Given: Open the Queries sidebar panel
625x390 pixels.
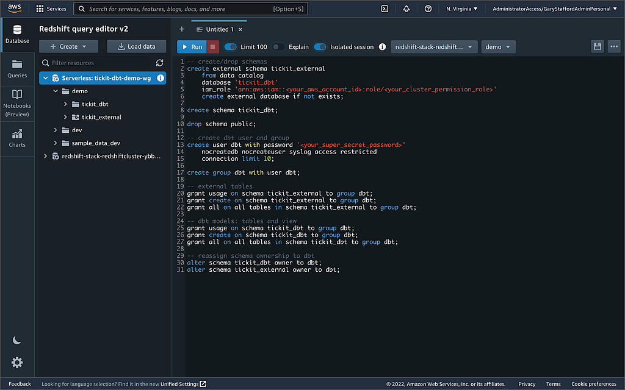Looking at the screenshot, I should (17, 69).
